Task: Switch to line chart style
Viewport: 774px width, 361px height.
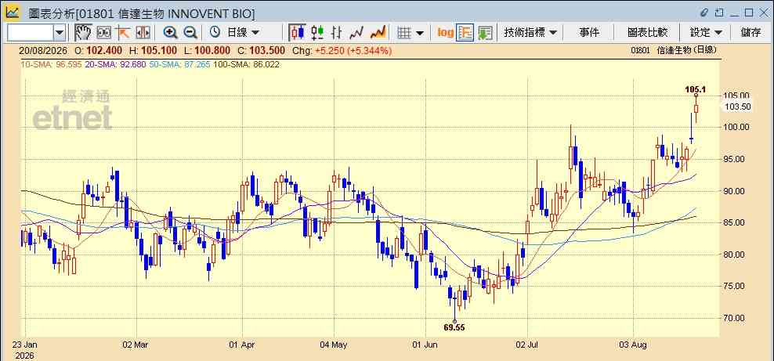Action: [356, 33]
